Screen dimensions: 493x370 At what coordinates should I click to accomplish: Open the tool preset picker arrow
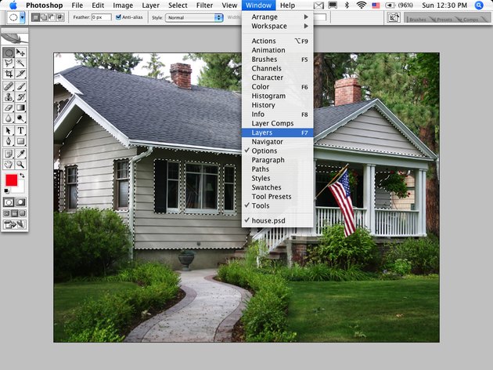(x=22, y=17)
